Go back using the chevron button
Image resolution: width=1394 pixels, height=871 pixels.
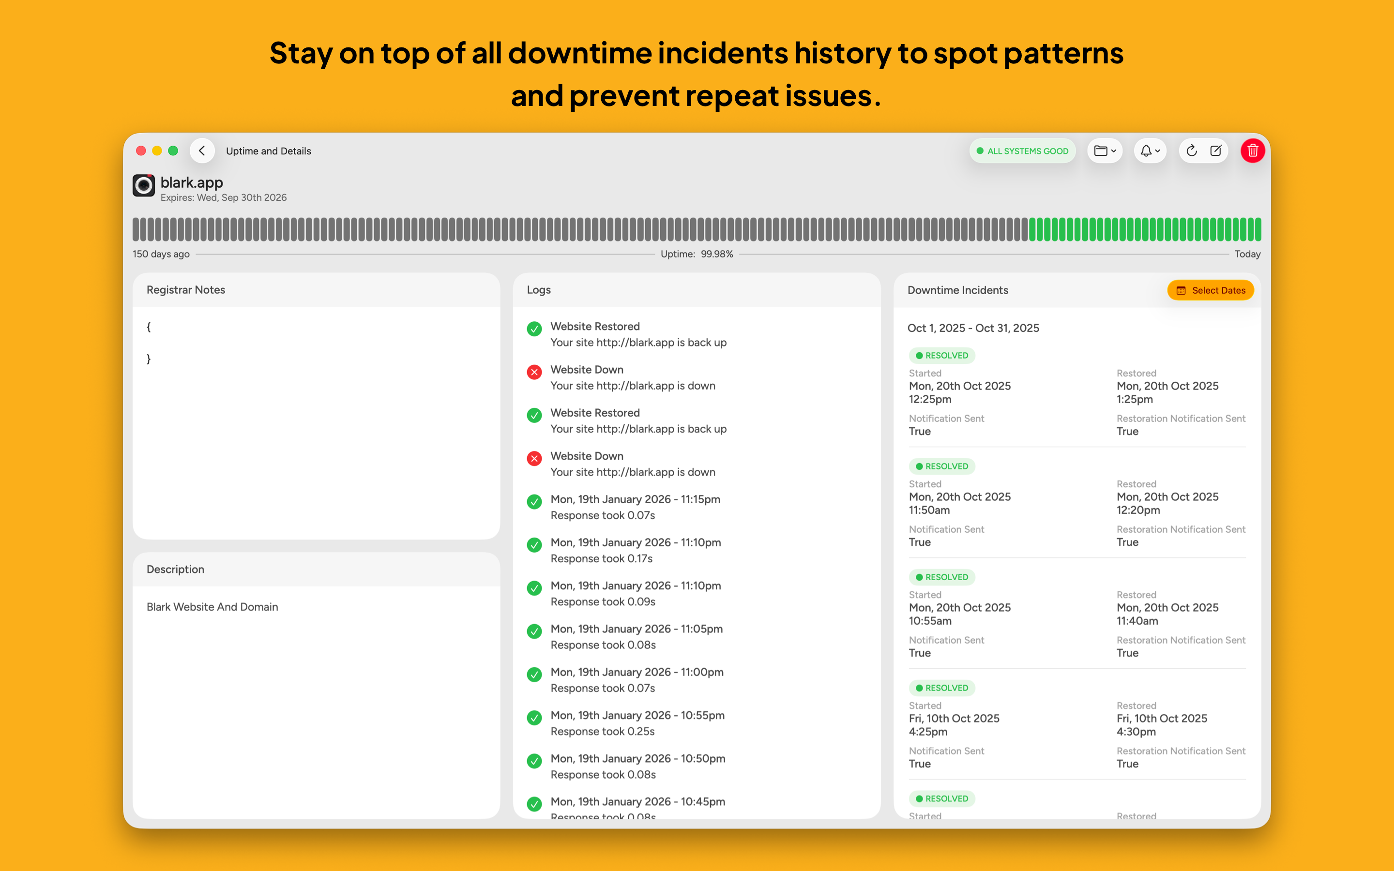[202, 151]
